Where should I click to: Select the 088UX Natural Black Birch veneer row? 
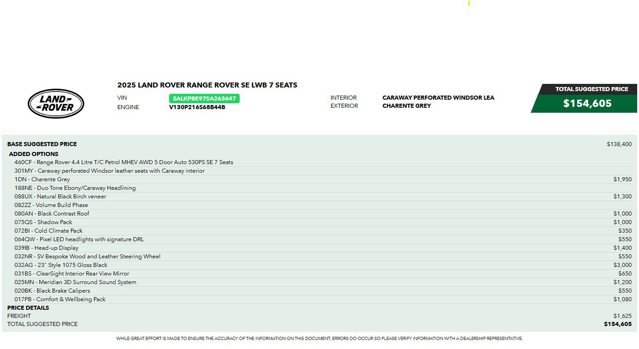coord(323,197)
